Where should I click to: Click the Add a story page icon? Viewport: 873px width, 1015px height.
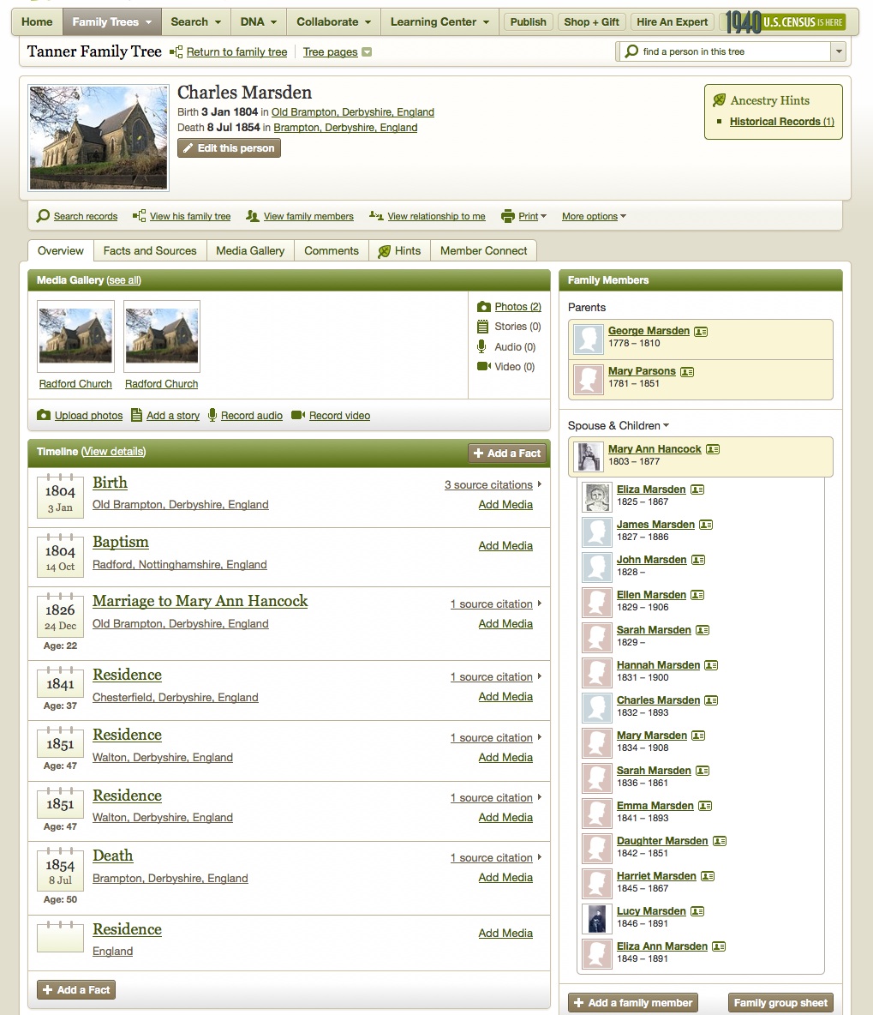pos(135,415)
